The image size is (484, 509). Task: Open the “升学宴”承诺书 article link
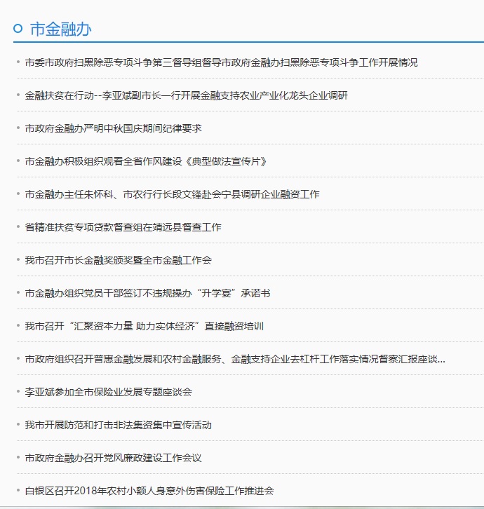coord(147,293)
